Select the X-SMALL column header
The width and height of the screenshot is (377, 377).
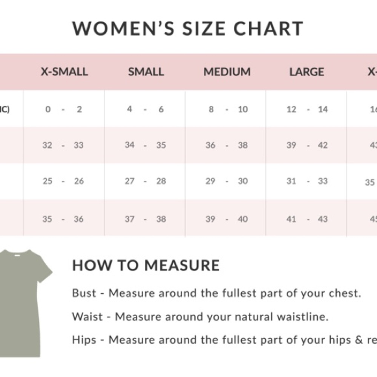click(x=64, y=72)
